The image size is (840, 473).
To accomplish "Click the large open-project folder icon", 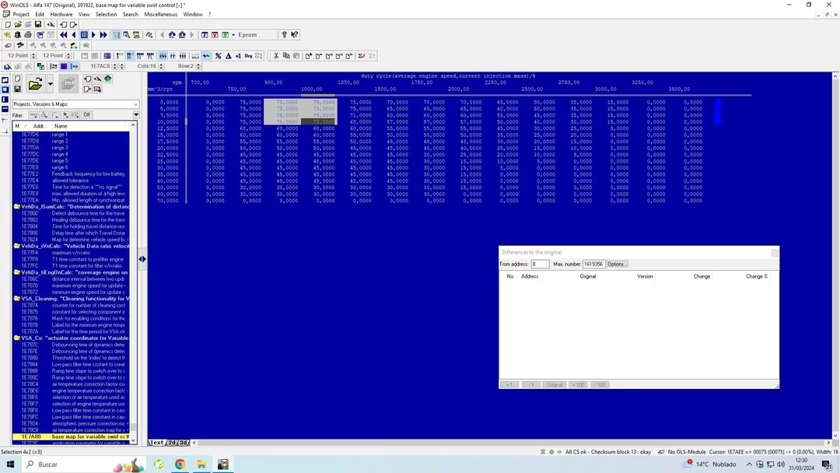I will point(35,84).
